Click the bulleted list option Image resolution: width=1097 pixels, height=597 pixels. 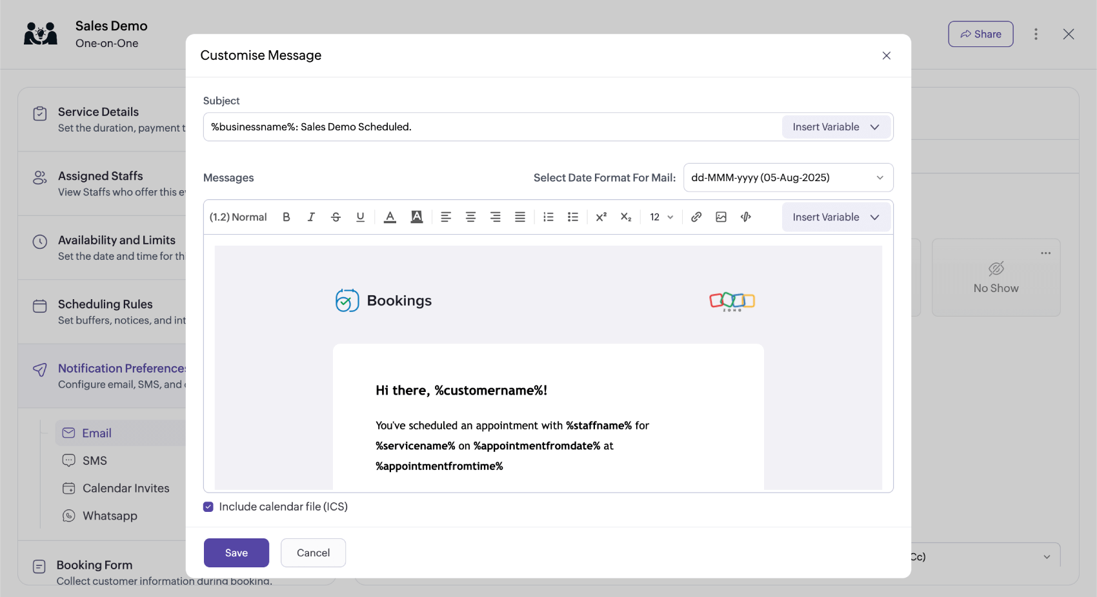(572, 217)
